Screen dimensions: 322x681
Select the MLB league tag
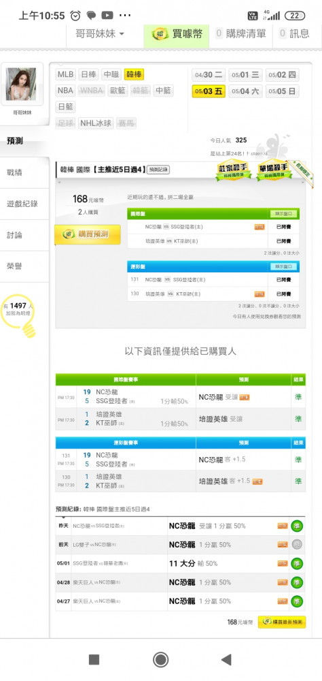65,74
